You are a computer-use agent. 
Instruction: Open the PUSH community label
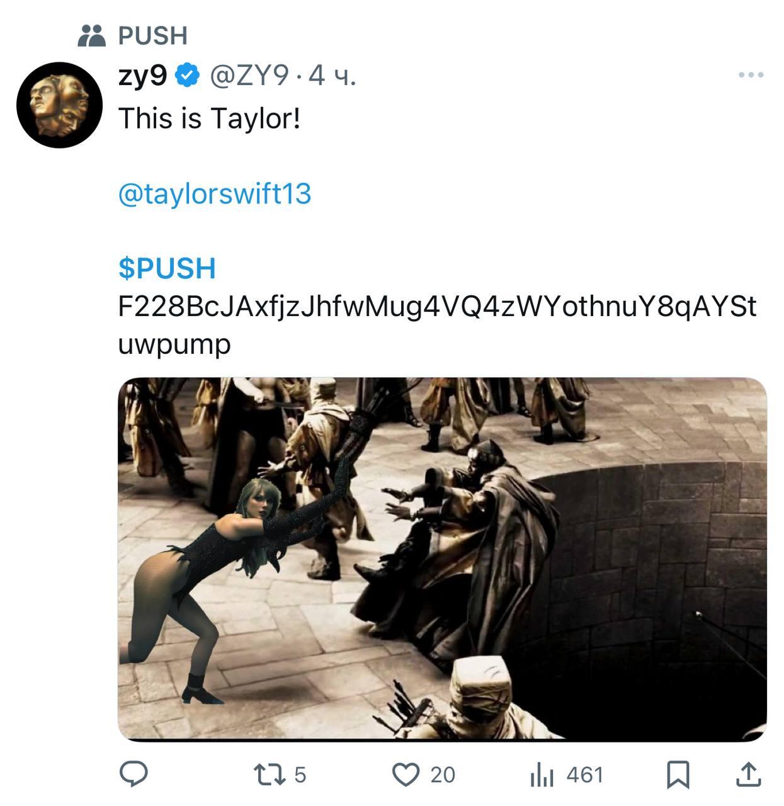(153, 36)
